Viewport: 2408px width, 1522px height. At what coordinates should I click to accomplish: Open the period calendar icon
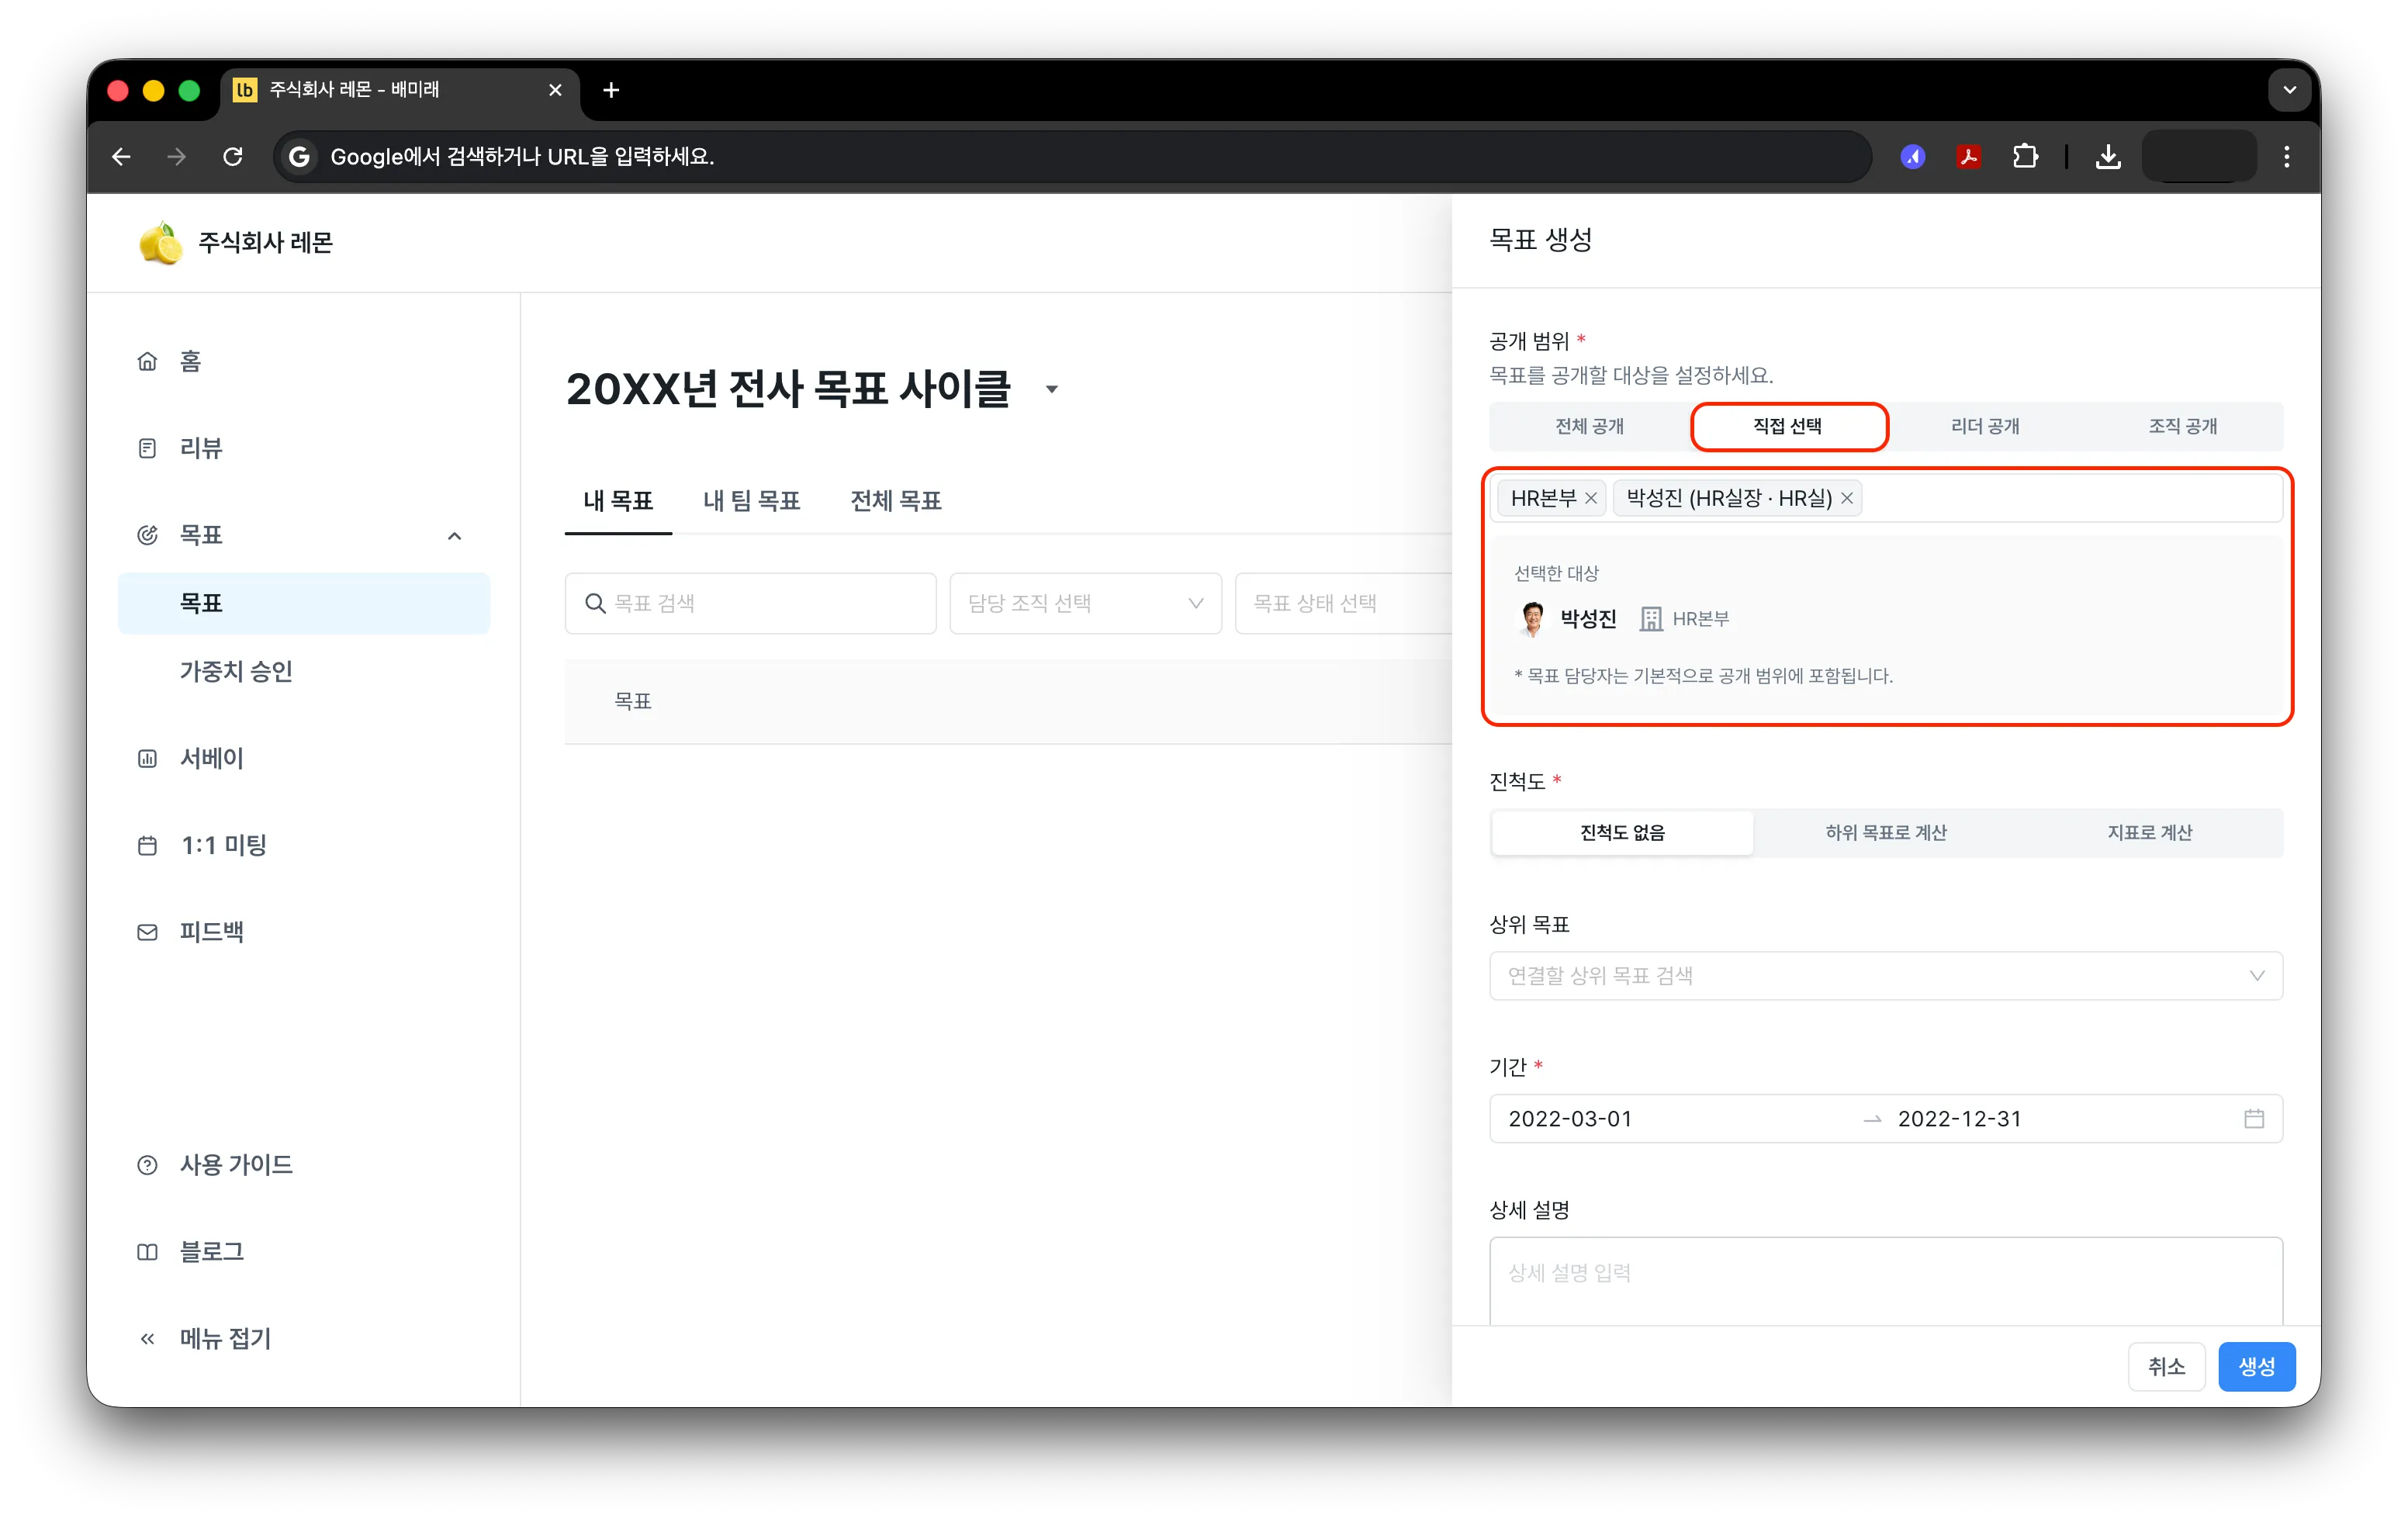2254,1119
